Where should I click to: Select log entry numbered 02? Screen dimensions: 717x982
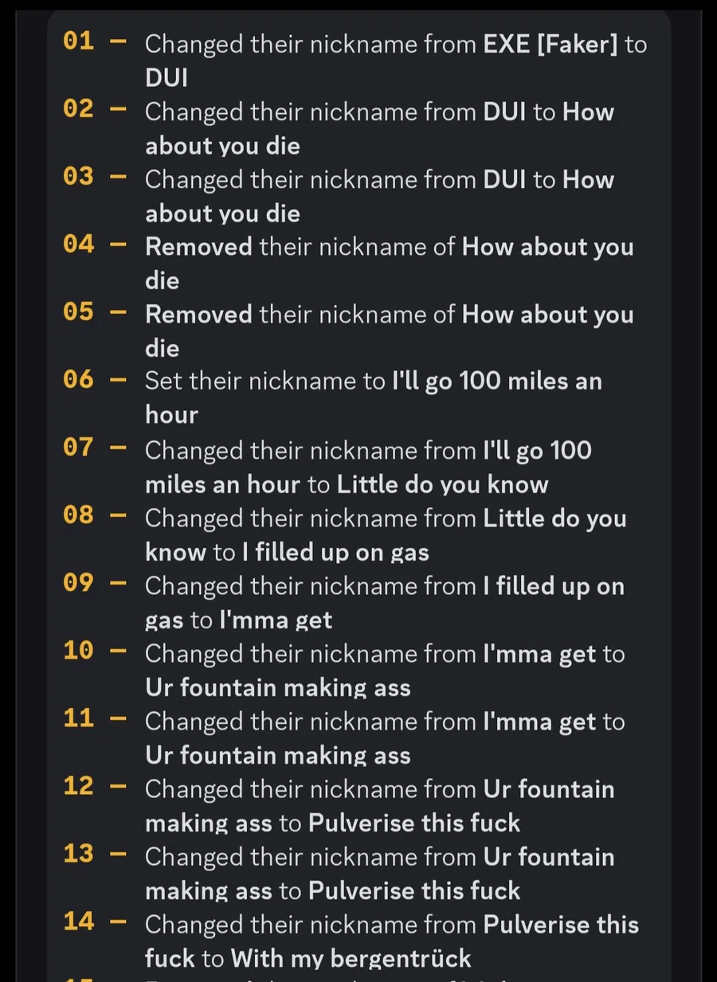point(358,128)
